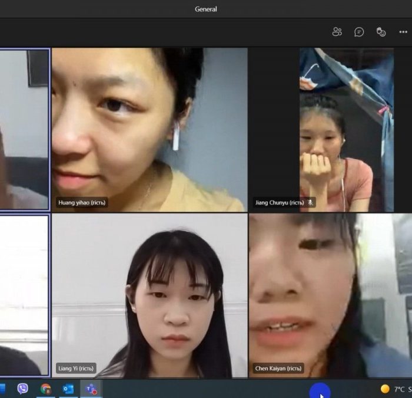
Task: Click the Microsoft Teams taskbar icon
Action: 91,389
